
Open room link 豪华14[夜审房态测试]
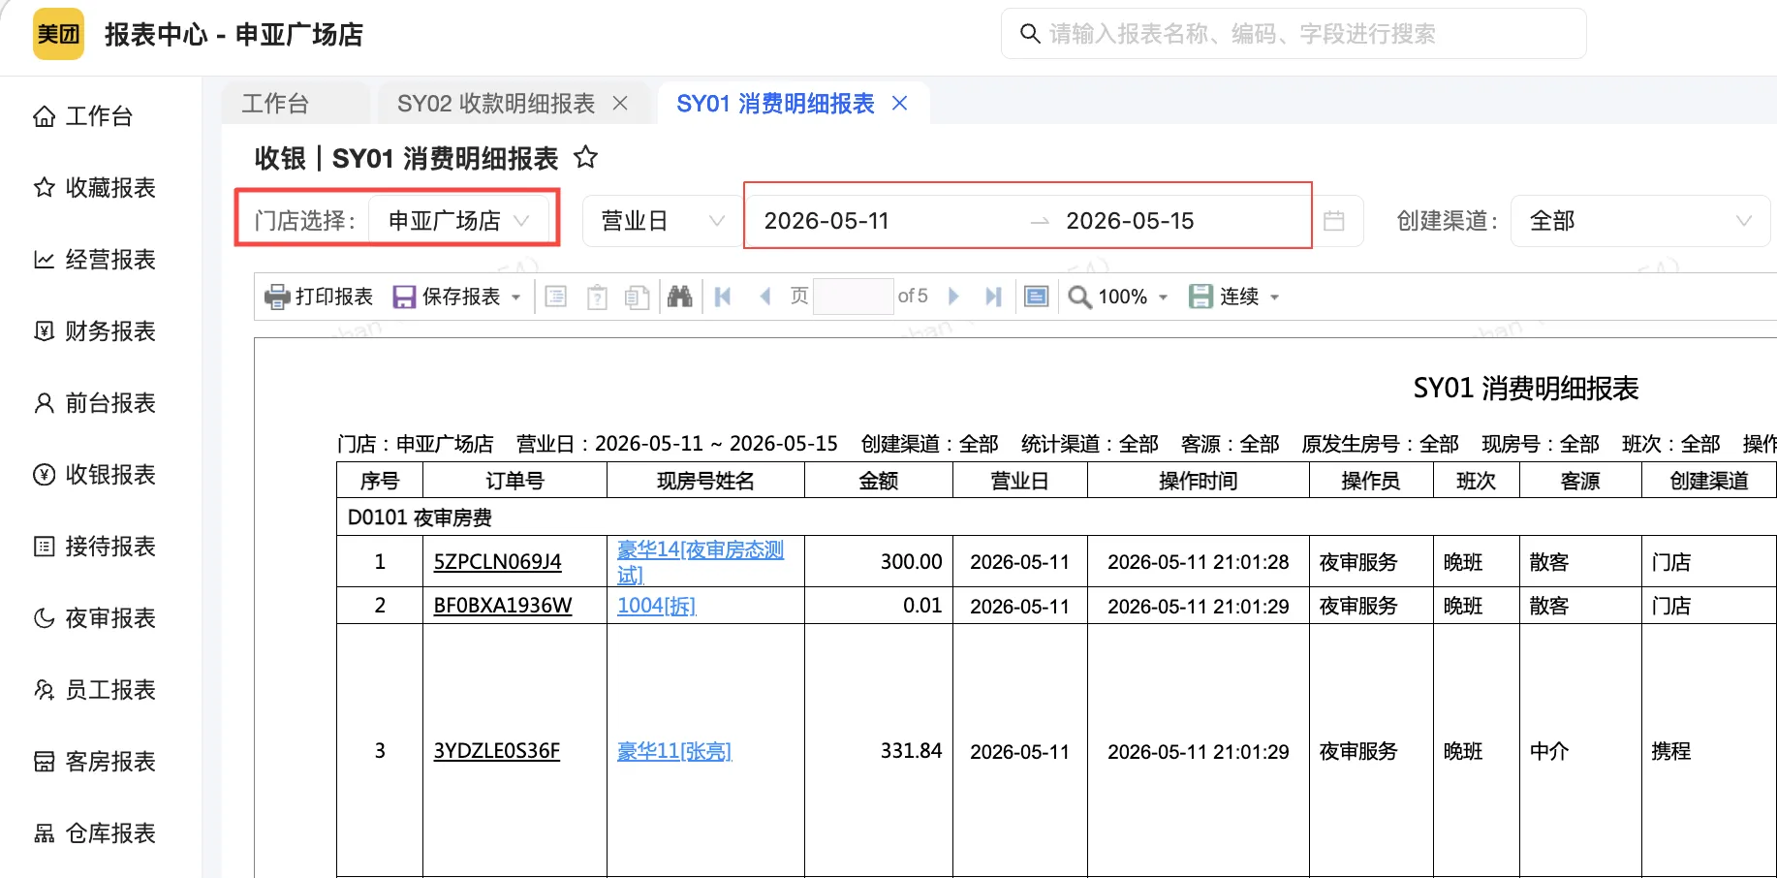701,562
